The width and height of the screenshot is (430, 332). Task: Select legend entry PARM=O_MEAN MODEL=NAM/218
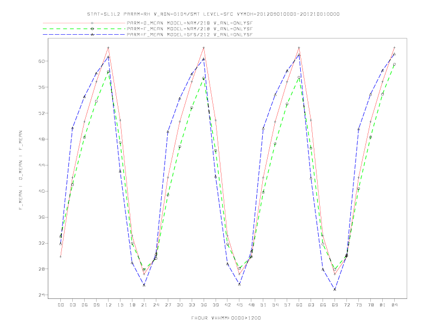coord(189,23)
